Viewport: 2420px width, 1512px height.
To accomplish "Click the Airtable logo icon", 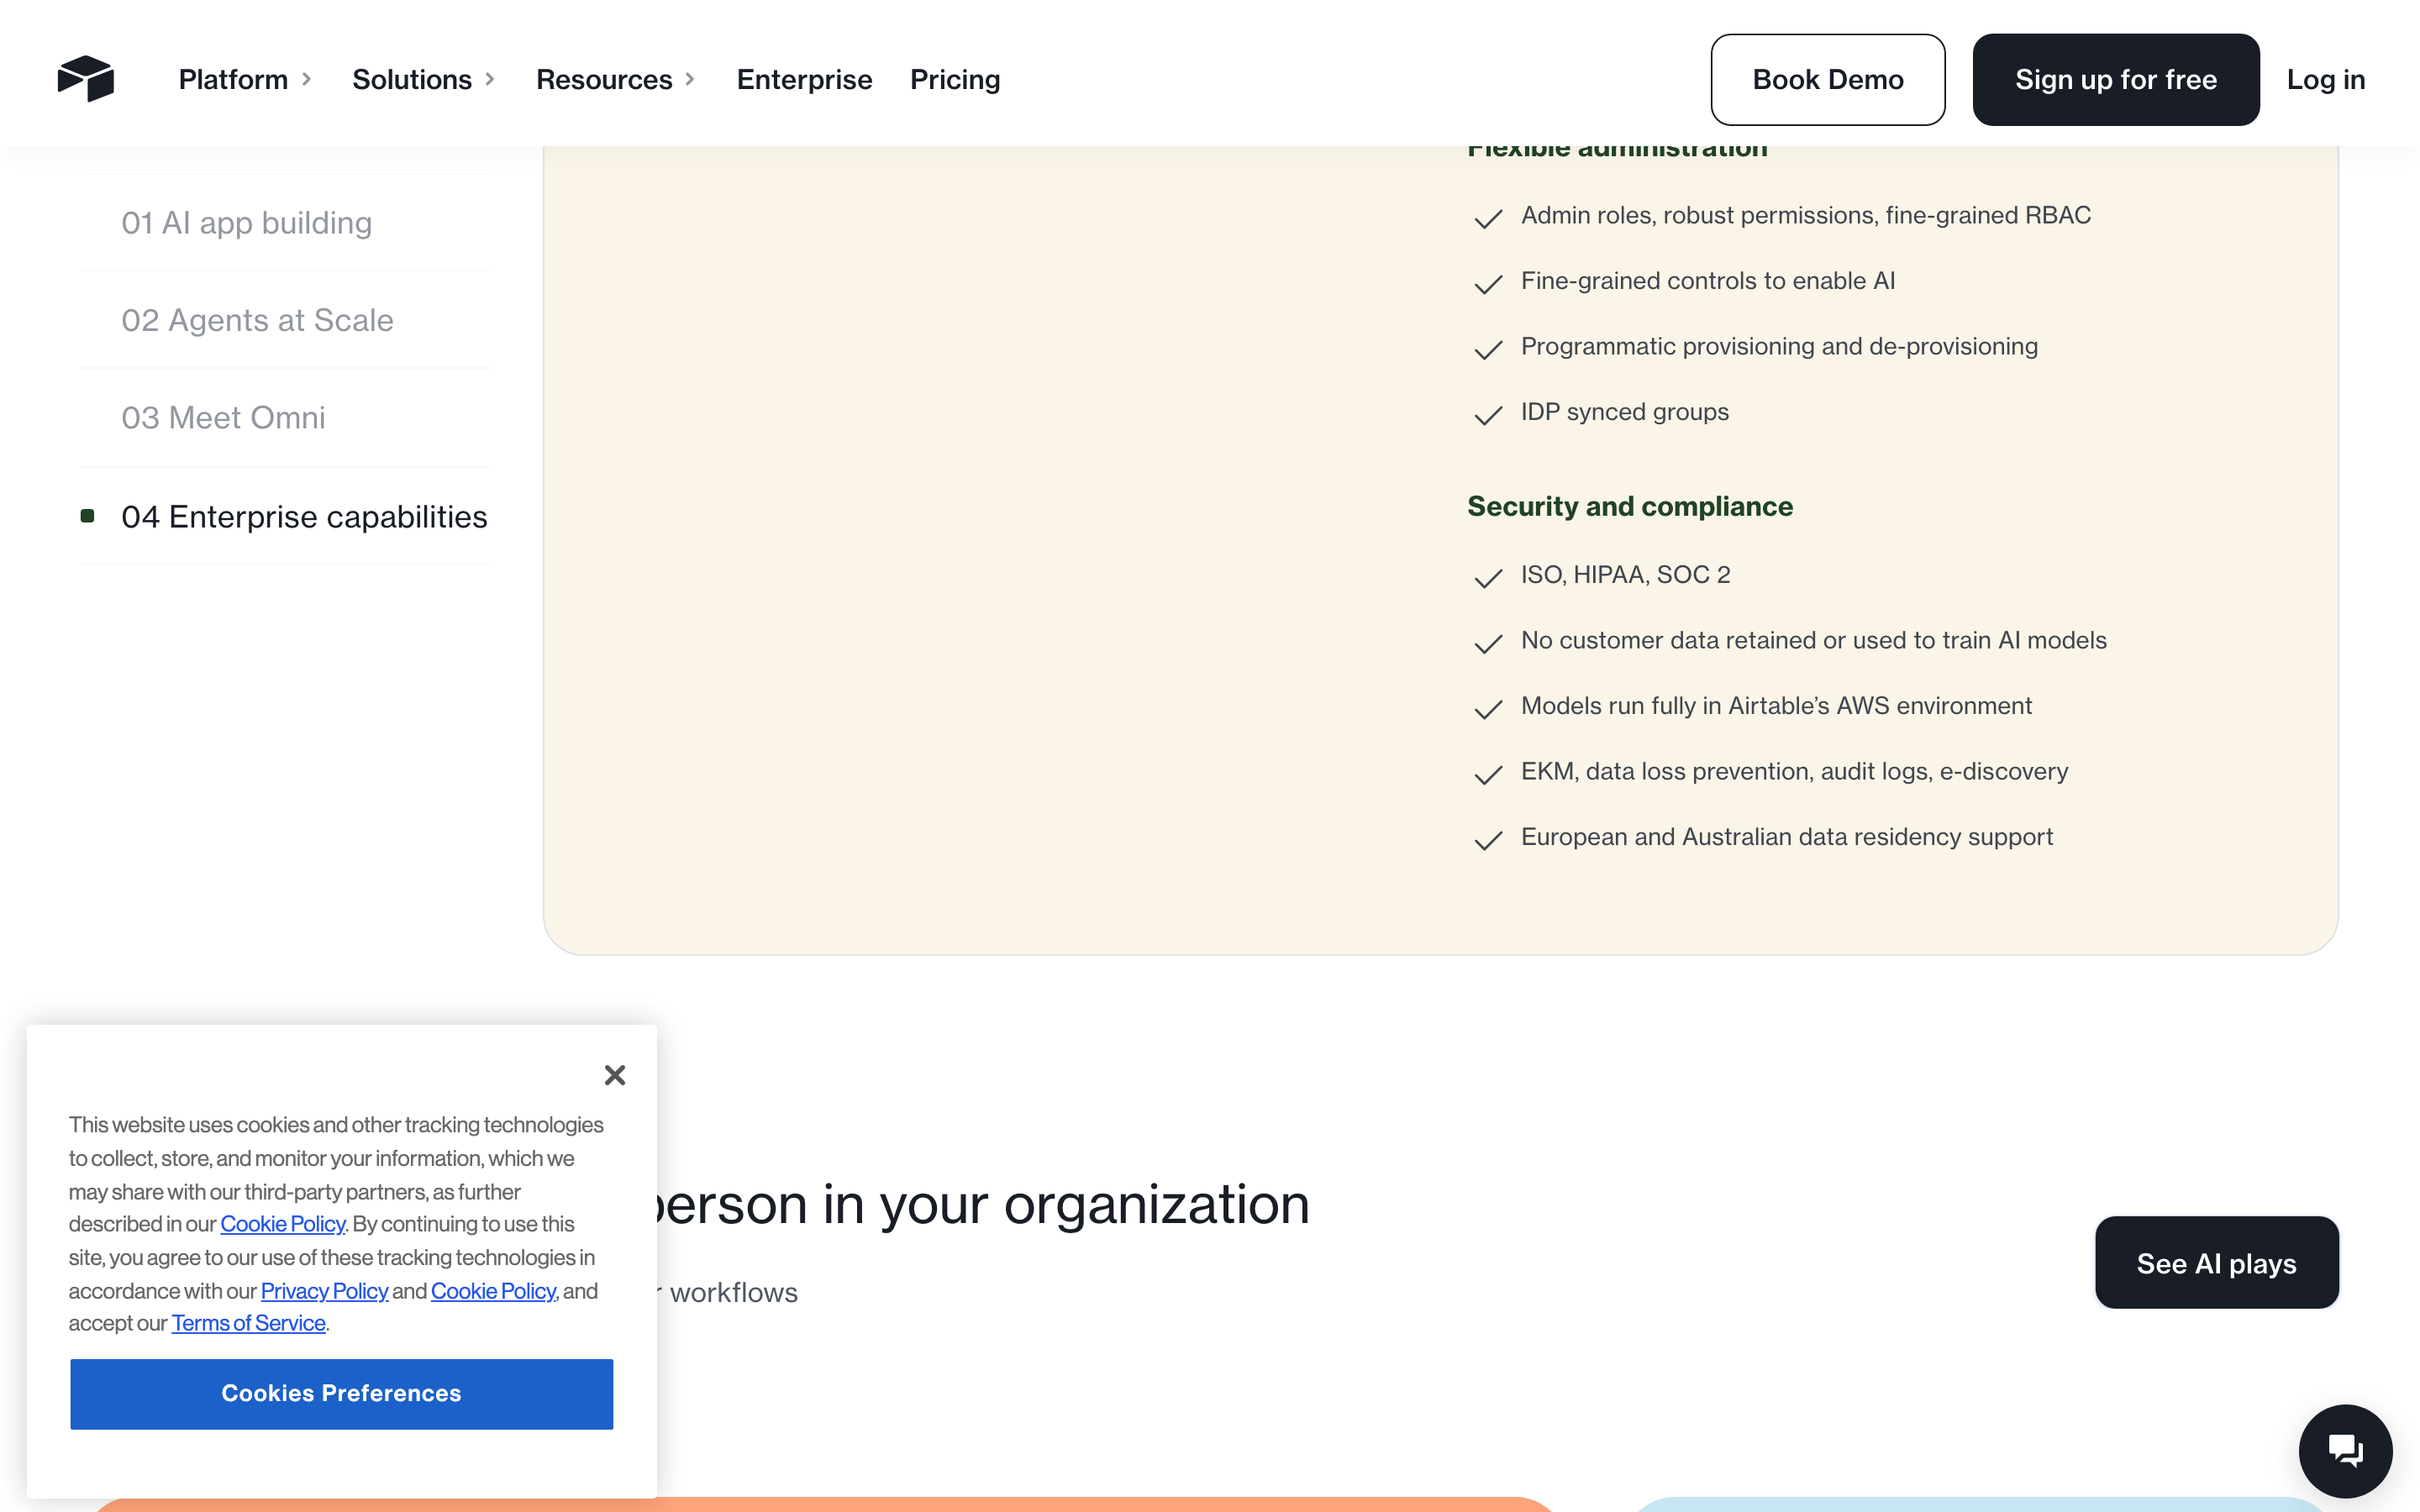I will pyautogui.click(x=86, y=79).
